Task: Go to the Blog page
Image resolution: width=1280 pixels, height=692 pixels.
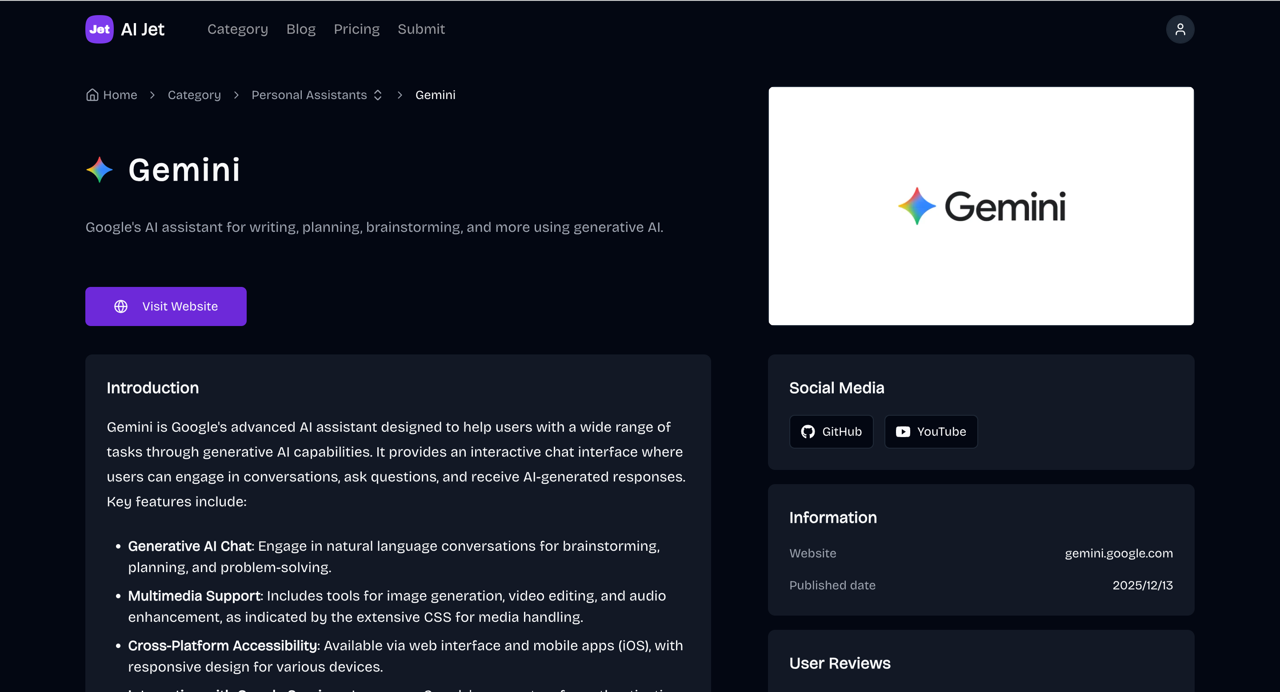Action: coord(300,29)
